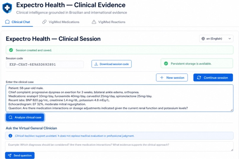The height and width of the screenshot is (159, 239).
Task: Click the 'Chief complaint: progressive dyspnea' line
Action: 74,92
